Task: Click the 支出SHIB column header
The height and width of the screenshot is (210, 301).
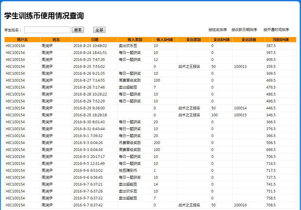Action: tap(221, 40)
